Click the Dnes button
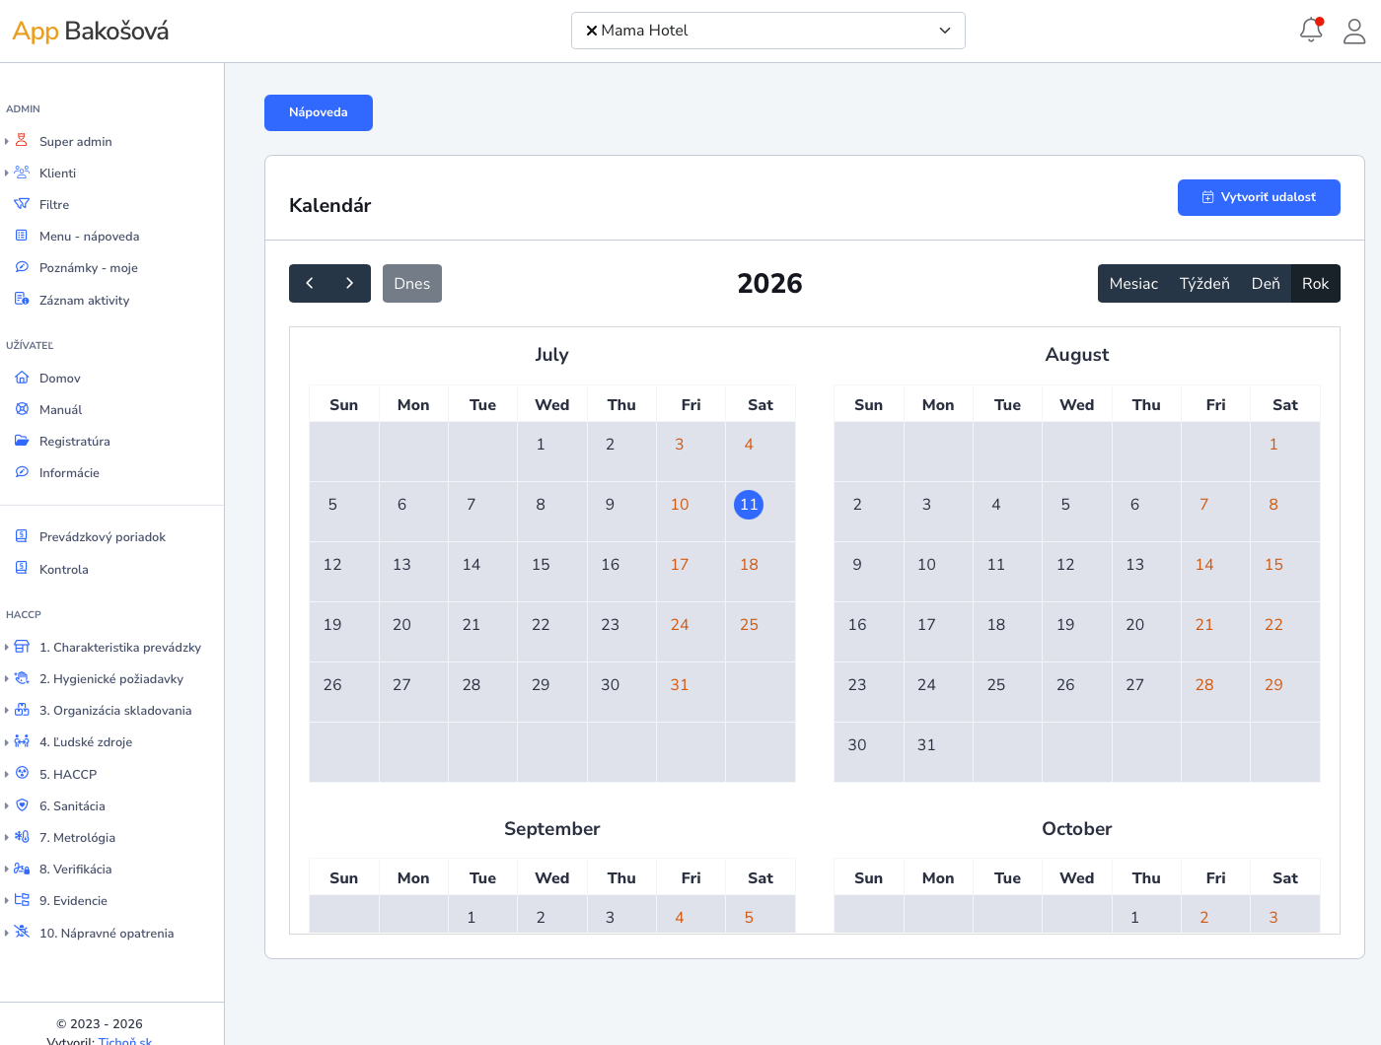Image resolution: width=1381 pixels, height=1045 pixels. 412,284
